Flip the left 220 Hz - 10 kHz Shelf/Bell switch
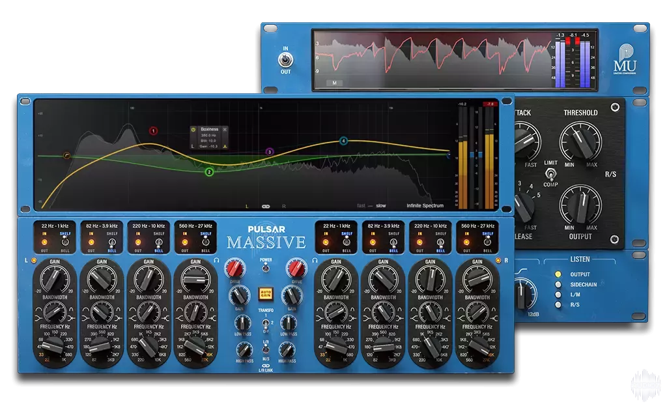 pos(159,242)
